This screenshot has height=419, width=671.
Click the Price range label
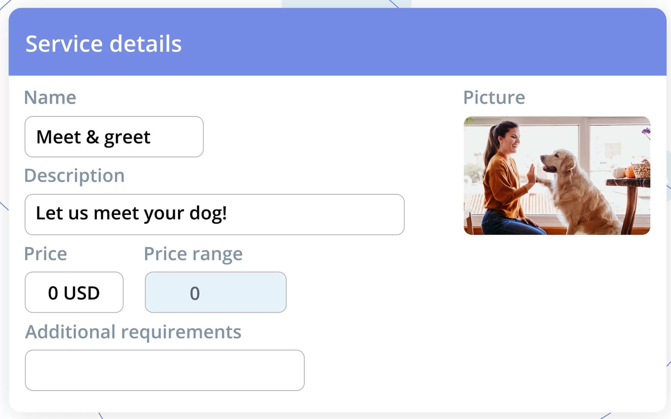(x=193, y=254)
